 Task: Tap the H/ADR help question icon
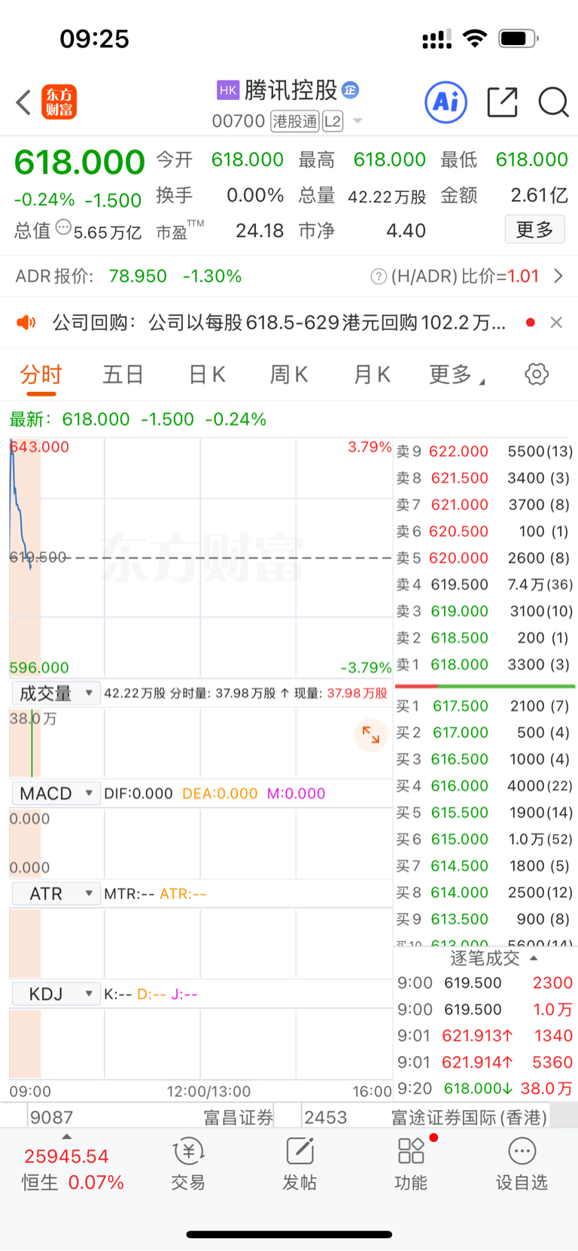pos(379,277)
